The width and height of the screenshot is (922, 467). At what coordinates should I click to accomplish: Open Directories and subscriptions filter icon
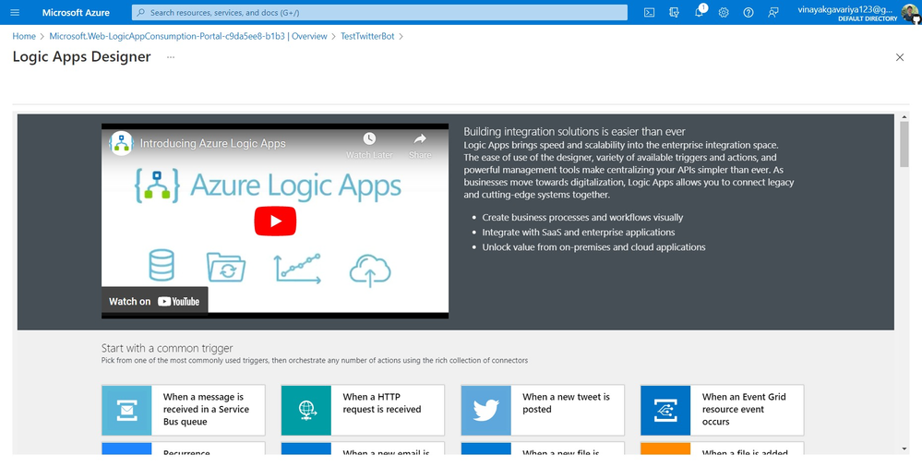(x=675, y=12)
